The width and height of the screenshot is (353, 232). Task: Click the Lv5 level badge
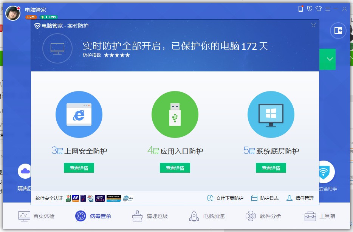pos(31,17)
